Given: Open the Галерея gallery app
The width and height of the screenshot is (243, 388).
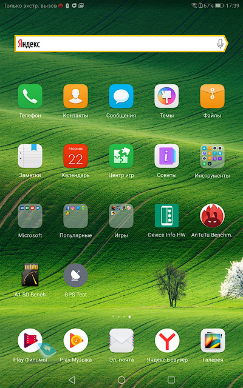Looking at the screenshot, I should click(x=213, y=341).
